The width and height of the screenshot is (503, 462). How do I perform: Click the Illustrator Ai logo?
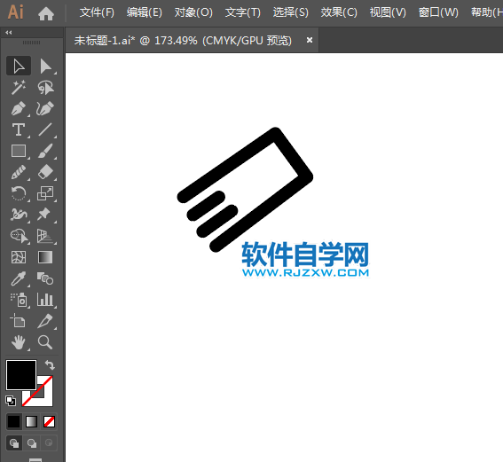[x=16, y=12]
